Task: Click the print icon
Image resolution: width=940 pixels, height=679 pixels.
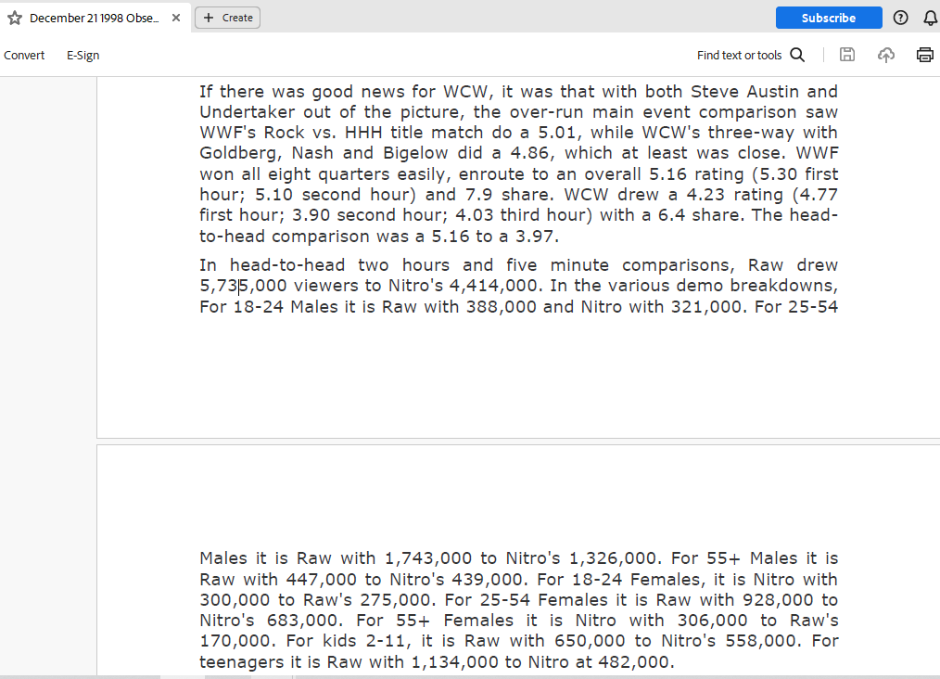Action: (x=925, y=55)
